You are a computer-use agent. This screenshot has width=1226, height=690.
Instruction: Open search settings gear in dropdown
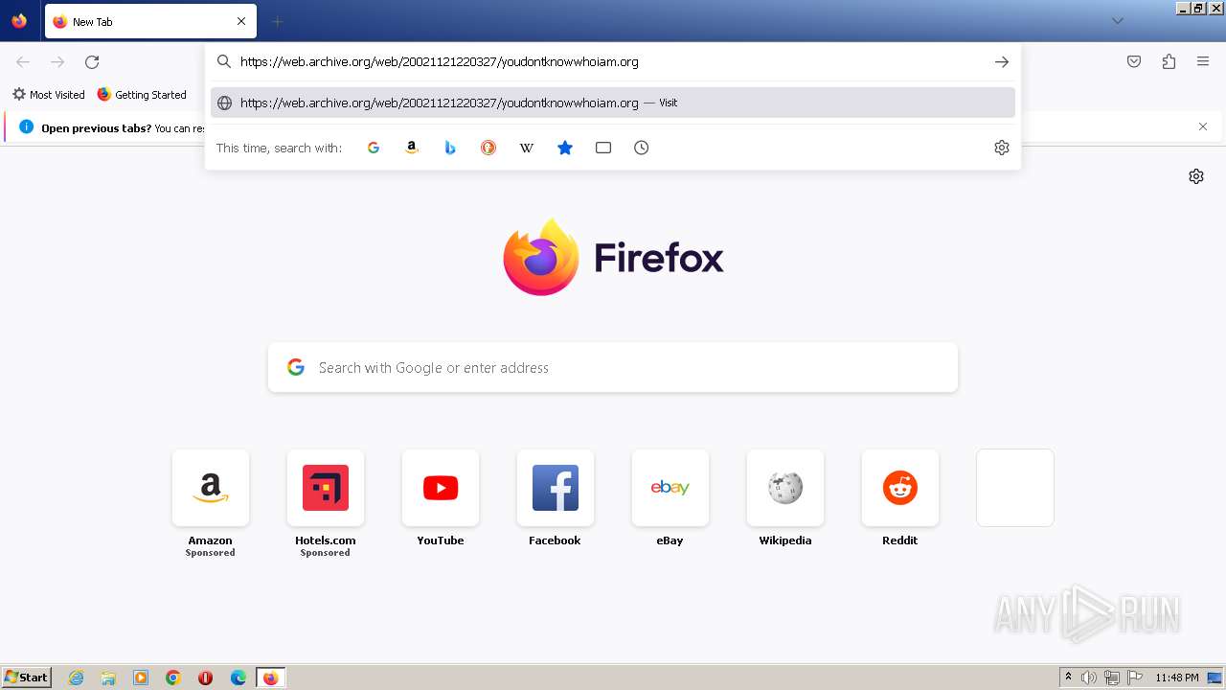point(1002,148)
